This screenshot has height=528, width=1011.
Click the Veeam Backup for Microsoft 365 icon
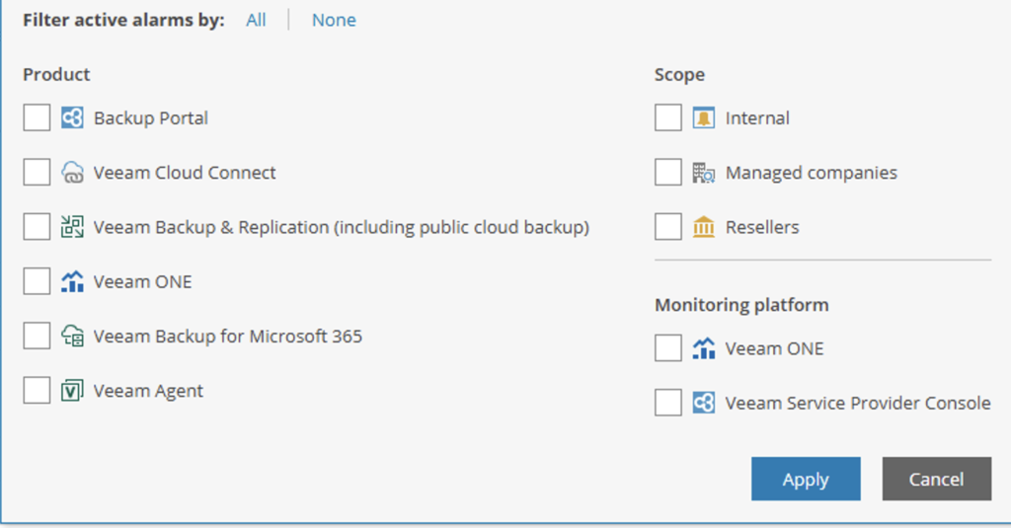[x=72, y=337]
